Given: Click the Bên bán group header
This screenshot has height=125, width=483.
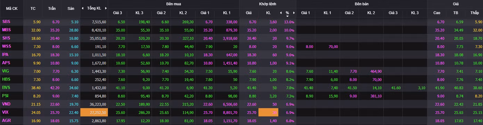Looking at the screenshot, I should click(x=361, y=4).
